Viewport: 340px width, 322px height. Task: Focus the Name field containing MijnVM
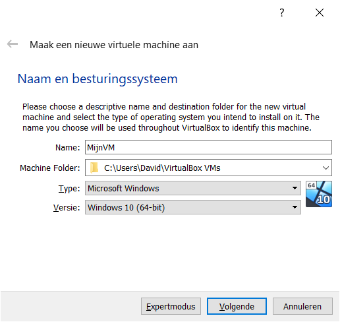(208, 147)
